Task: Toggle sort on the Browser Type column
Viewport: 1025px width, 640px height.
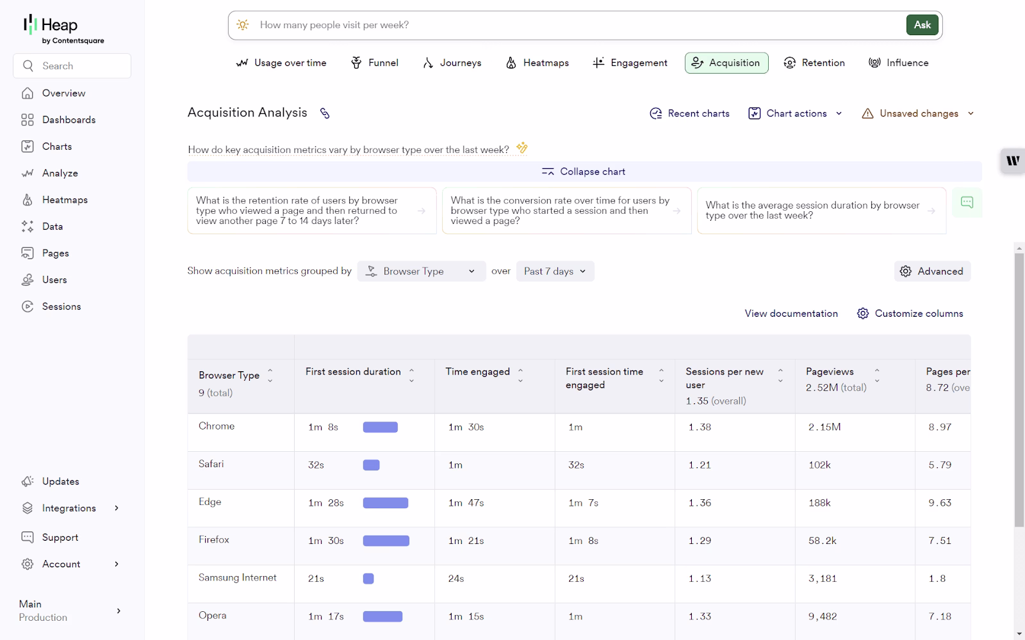Action: (270, 376)
